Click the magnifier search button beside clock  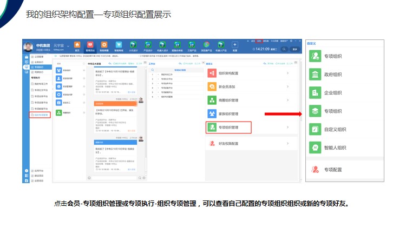tap(284, 49)
